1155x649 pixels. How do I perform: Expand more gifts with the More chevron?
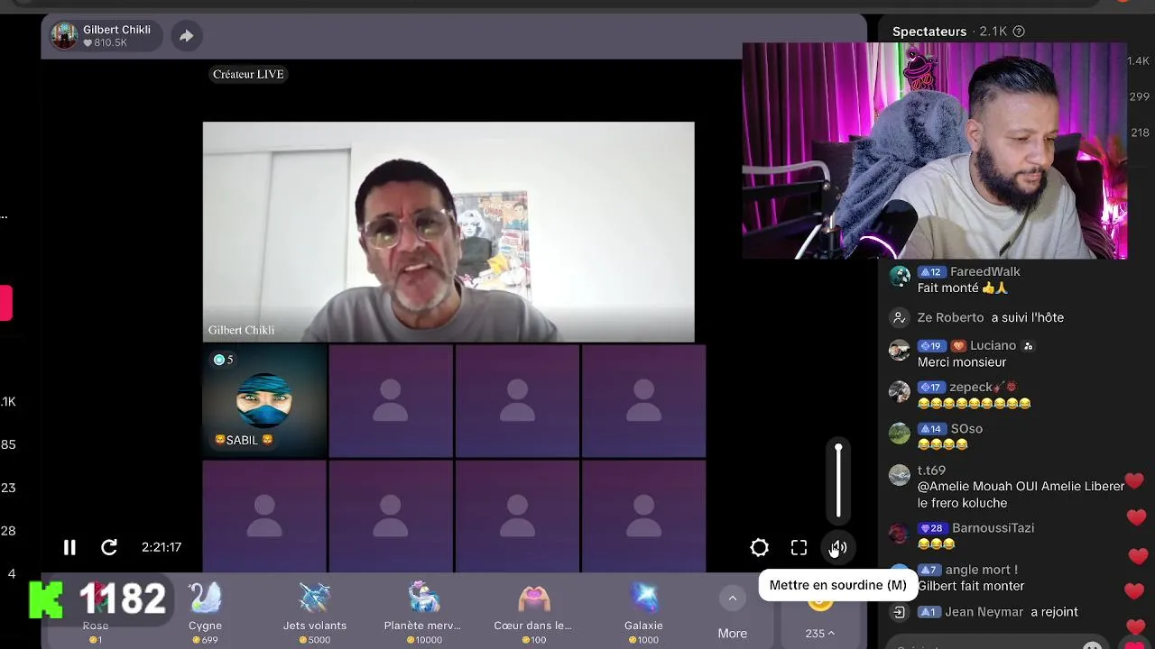click(x=733, y=599)
